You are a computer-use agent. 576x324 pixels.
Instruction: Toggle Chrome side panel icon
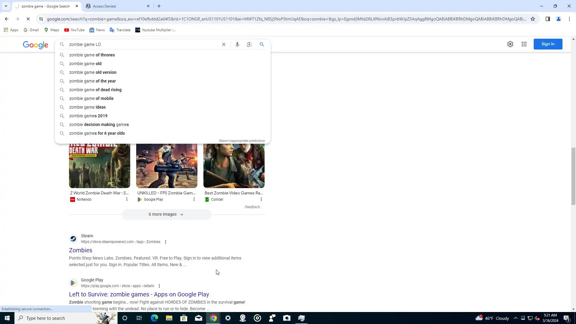(x=547, y=19)
